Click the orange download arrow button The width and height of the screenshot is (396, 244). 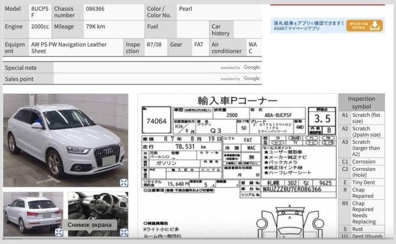365,25
